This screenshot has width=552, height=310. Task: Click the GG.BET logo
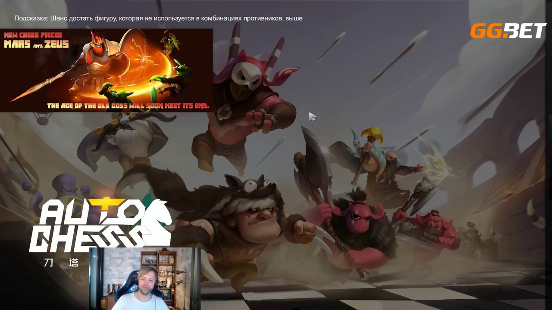pyautogui.click(x=508, y=31)
